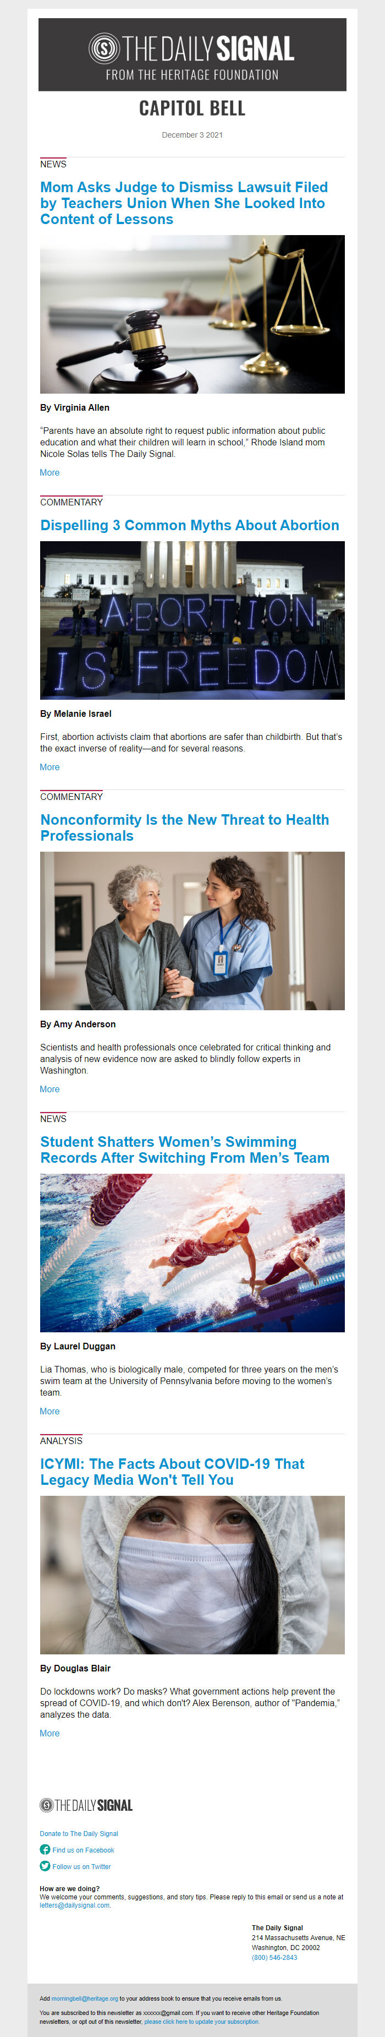Click the nurse with elderly woman photo

tap(192, 931)
